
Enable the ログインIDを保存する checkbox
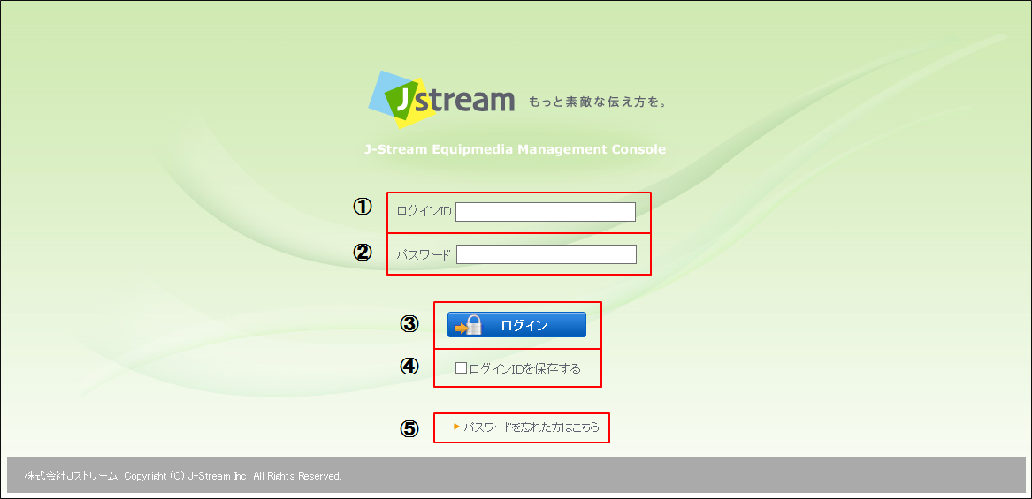[461, 368]
